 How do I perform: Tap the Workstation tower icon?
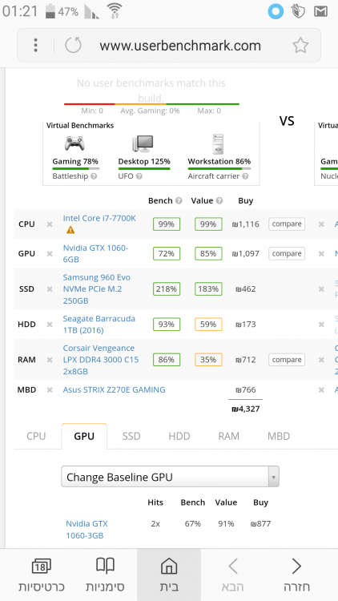218,143
